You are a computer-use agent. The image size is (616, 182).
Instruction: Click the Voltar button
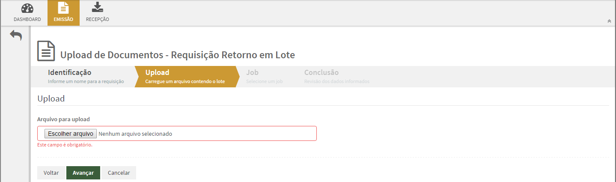tap(51, 173)
